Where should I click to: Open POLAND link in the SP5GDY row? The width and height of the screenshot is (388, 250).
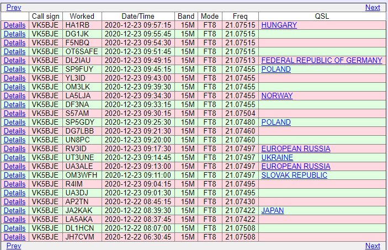pos(276,122)
